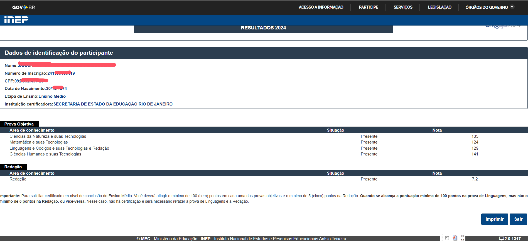Click the INEP logo in blue bar

[x=16, y=20]
